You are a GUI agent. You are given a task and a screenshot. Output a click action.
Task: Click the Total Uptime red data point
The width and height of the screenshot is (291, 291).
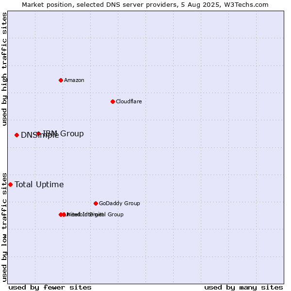click(10, 184)
